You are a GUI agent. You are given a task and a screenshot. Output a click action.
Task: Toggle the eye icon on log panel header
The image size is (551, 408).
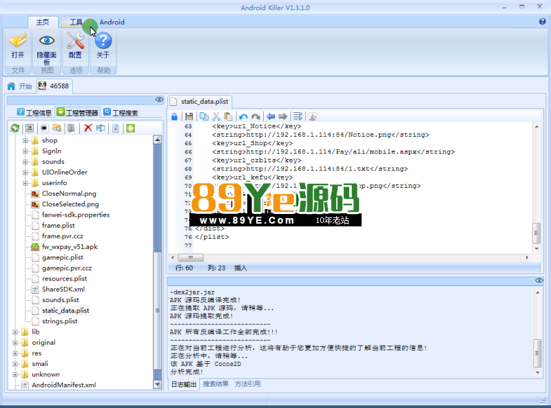(539, 280)
